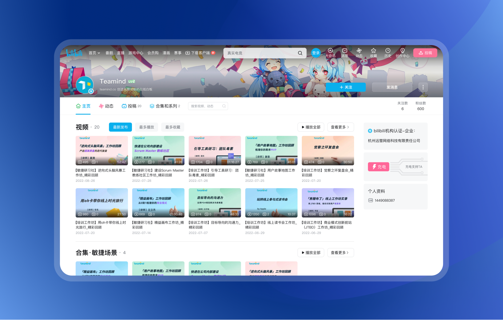Open the 快速在公司内部建设 Scrum Master thumbnail in 视频

point(158,150)
